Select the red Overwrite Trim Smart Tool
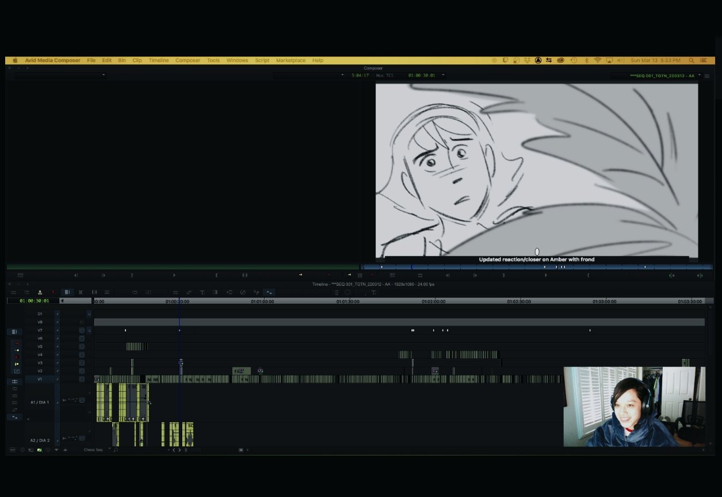 tap(17, 357)
